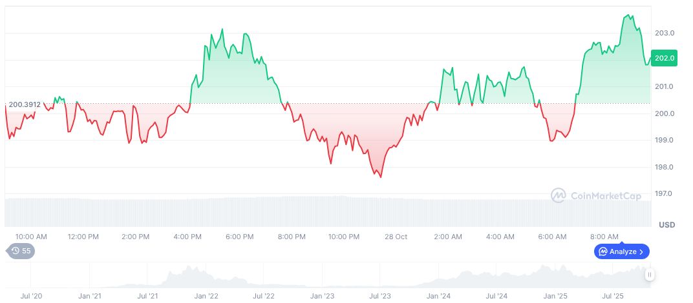Click the 203.0 price axis label
Viewport: 693px width, 303px height.
pyautogui.click(x=665, y=33)
